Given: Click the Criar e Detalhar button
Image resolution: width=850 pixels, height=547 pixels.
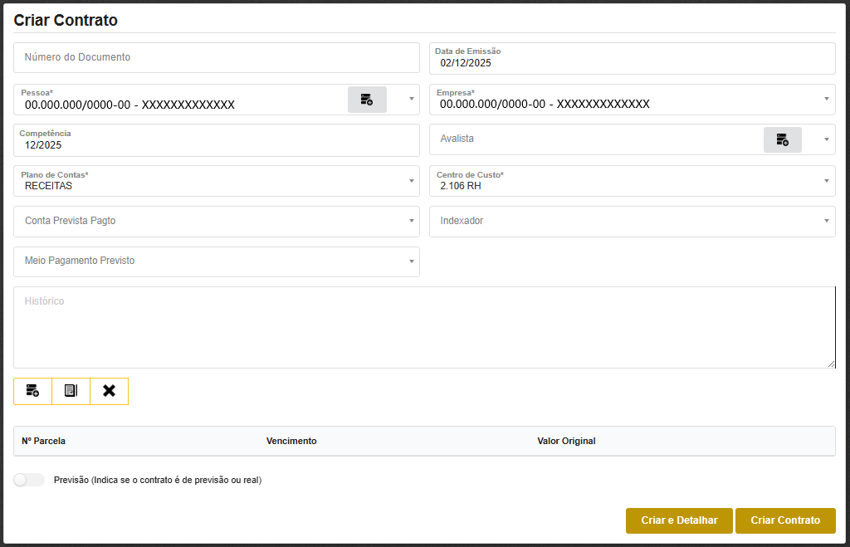Looking at the screenshot, I should pyautogui.click(x=679, y=520).
